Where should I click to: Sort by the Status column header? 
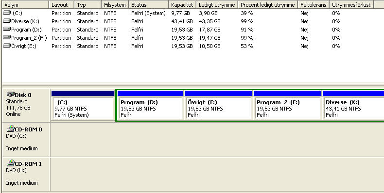pos(149,5)
